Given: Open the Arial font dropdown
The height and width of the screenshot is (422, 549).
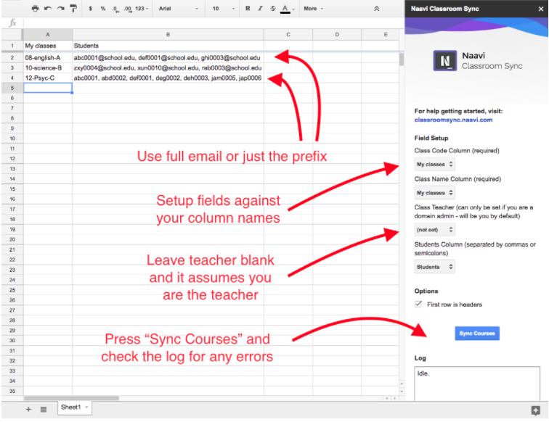Looking at the screenshot, I should (178, 9).
